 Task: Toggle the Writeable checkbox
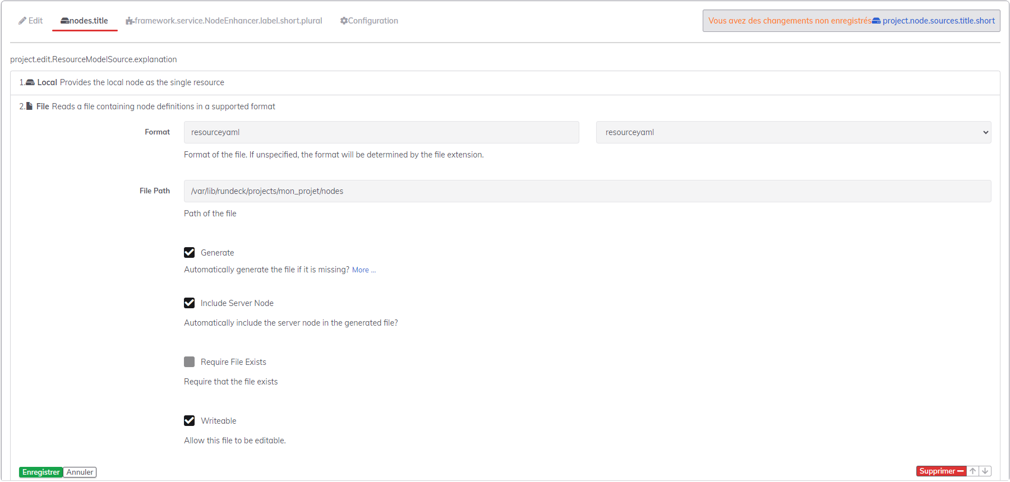[190, 421]
